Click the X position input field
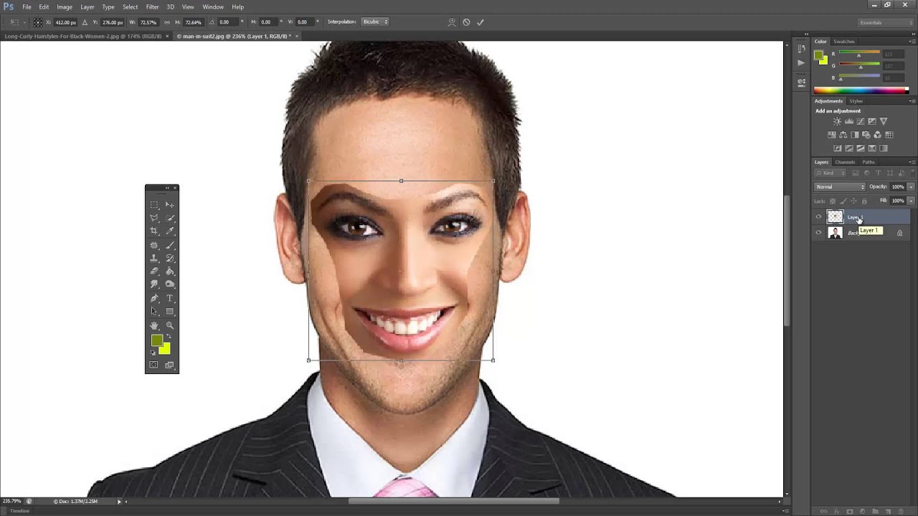Image resolution: width=918 pixels, height=516 pixels. click(66, 22)
